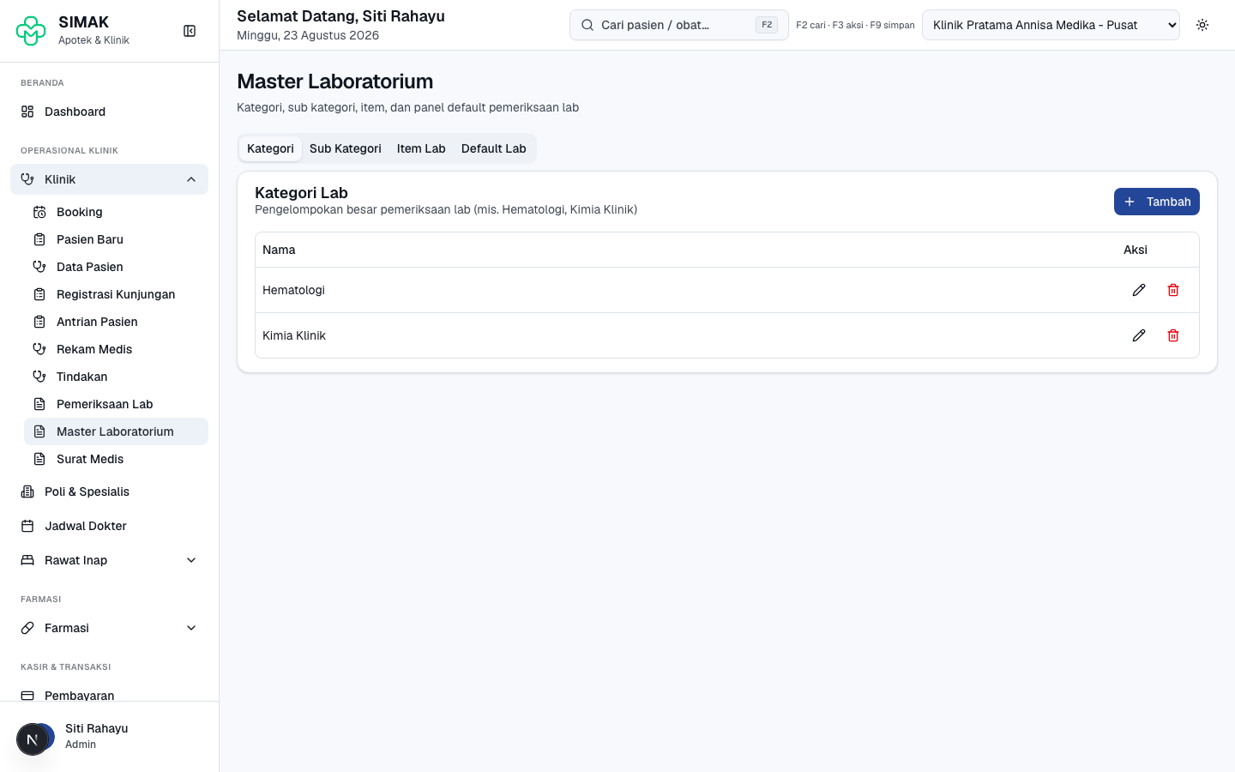The width and height of the screenshot is (1235, 772).
Task: Click the round N avatar badge
Action: coord(33,739)
